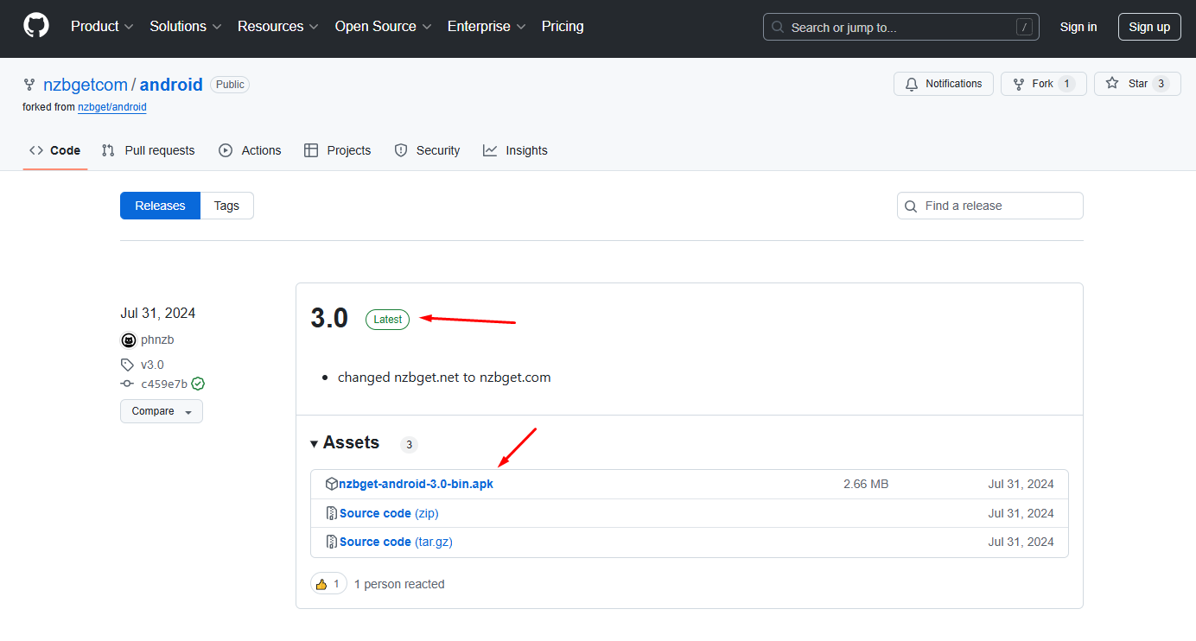Click the zip file icon beside Source code (zip)
Screen dimensions: 1196x641
click(332, 513)
